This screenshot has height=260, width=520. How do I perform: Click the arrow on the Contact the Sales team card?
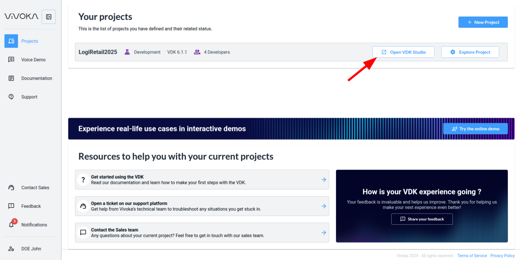tap(324, 233)
